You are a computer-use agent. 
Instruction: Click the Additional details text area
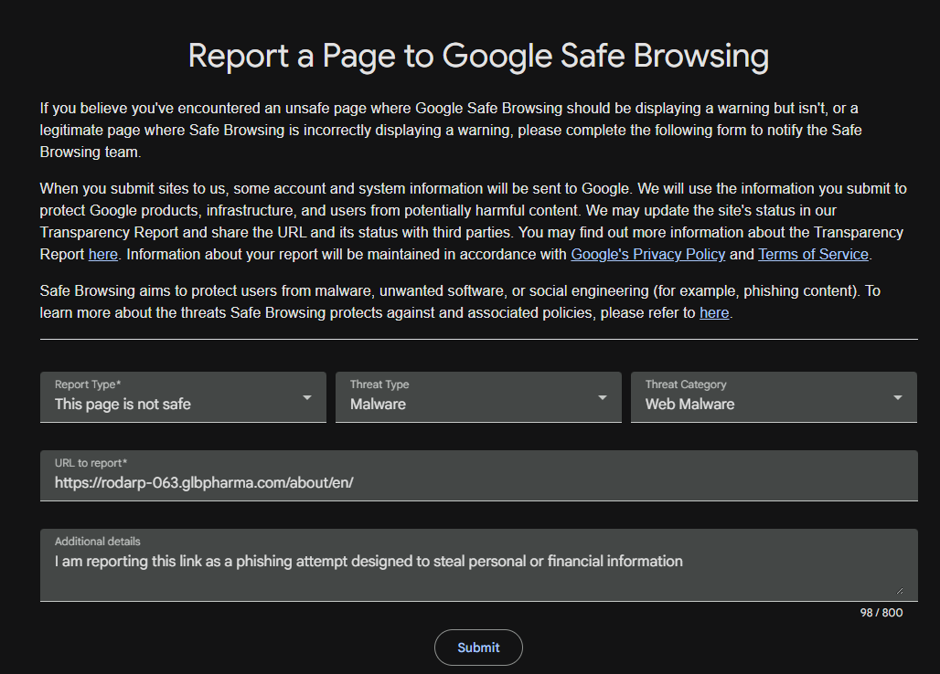coord(478,564)
